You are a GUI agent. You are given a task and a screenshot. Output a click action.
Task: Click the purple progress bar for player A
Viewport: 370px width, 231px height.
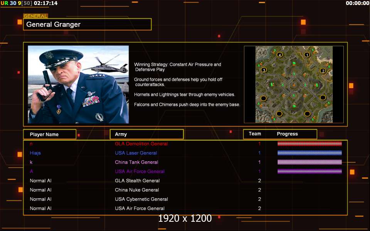[x=309, y=171]
